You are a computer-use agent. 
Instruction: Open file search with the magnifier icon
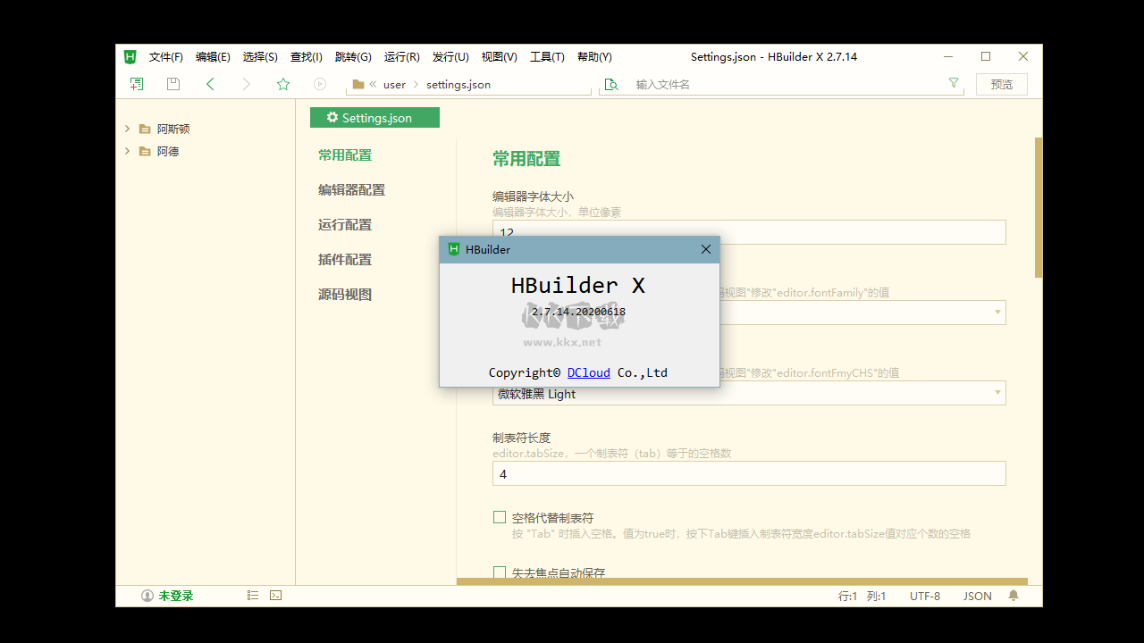coord(610,83)
